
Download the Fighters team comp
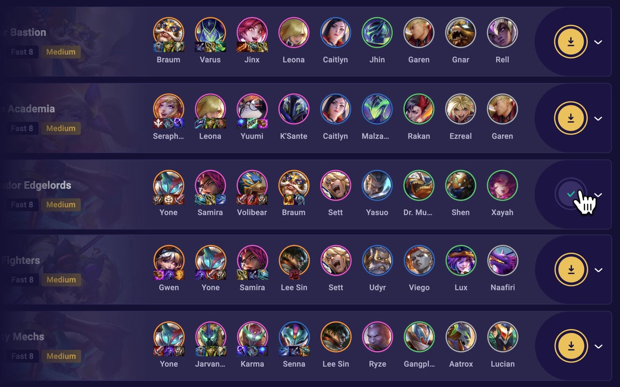(571, 270)
